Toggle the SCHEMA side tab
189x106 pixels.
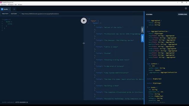[x=142, y=38]
